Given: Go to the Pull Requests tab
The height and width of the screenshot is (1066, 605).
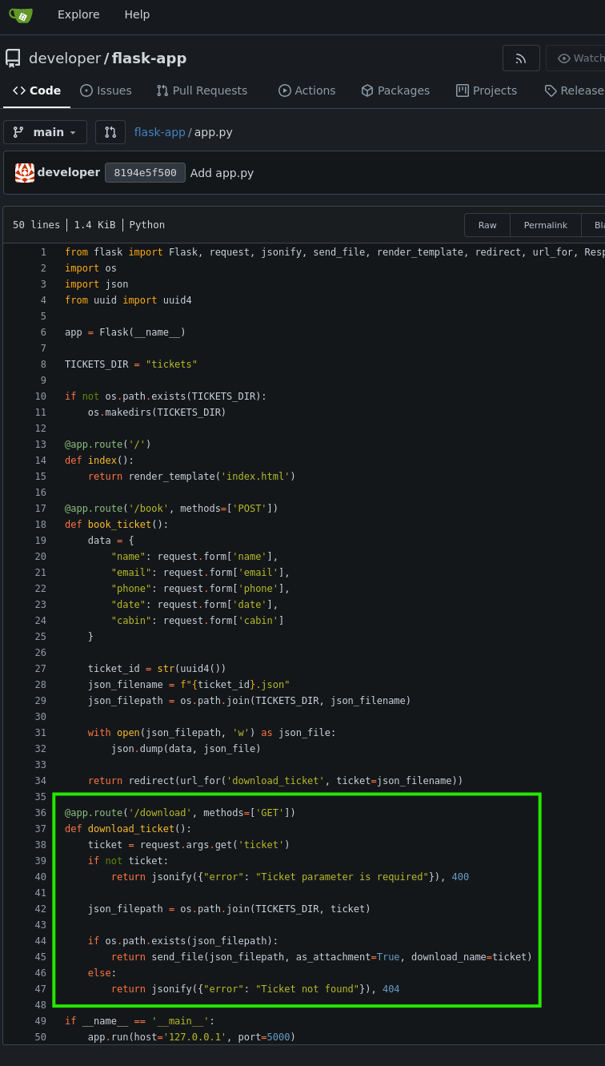Looking at the screenshot, I should 202,91.
